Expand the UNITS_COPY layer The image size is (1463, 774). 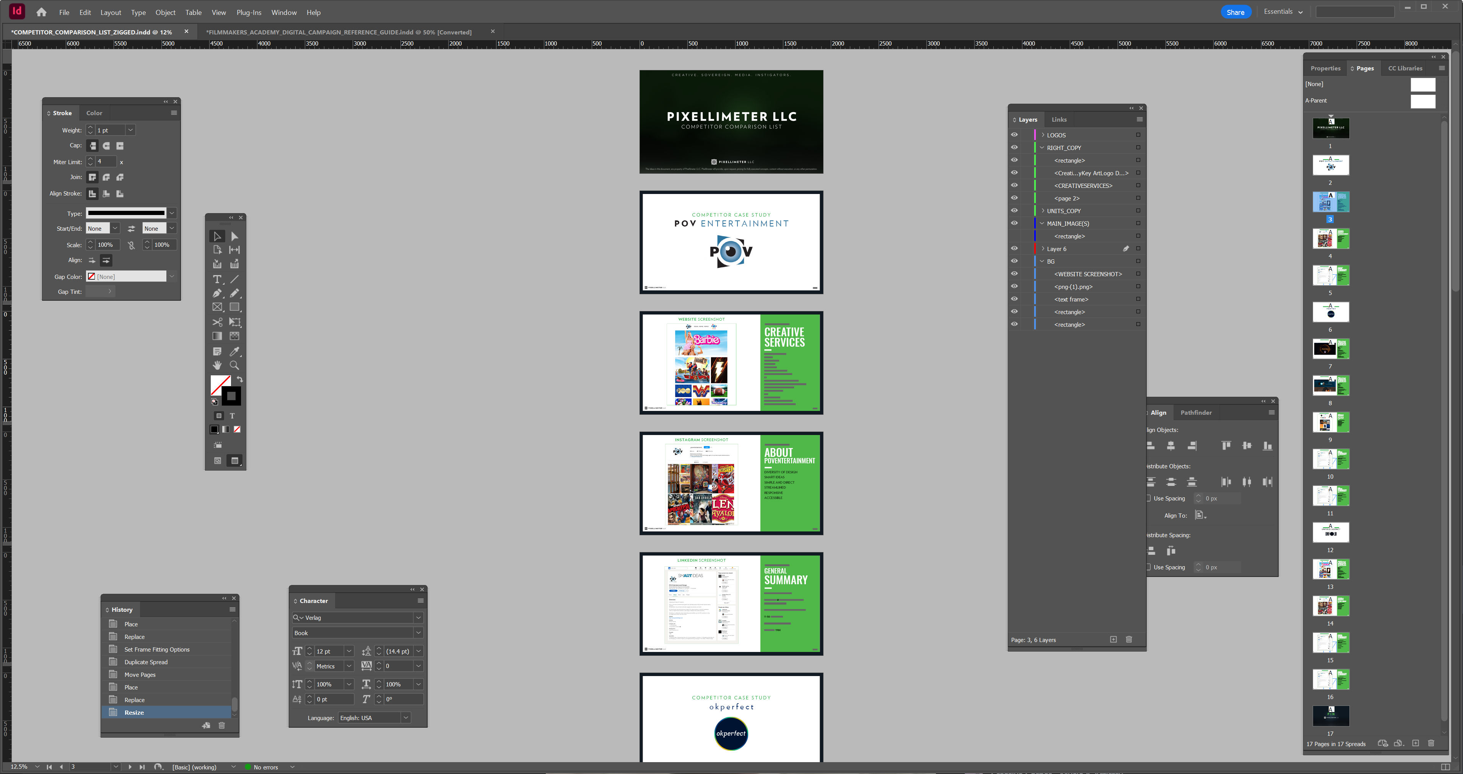click(x=1043, y=210)
